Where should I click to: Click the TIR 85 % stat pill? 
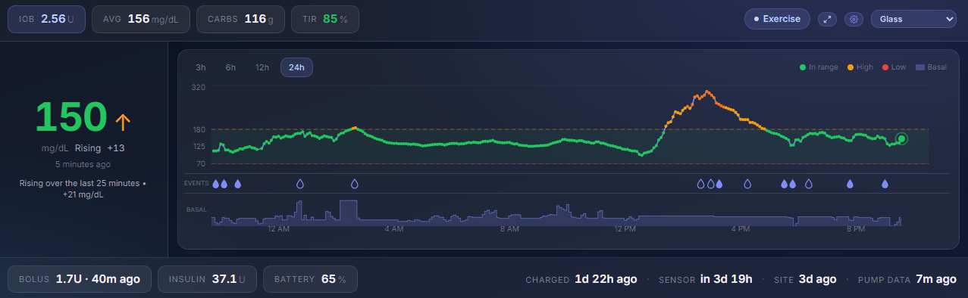pyautogui.click(x=324, y=19)
